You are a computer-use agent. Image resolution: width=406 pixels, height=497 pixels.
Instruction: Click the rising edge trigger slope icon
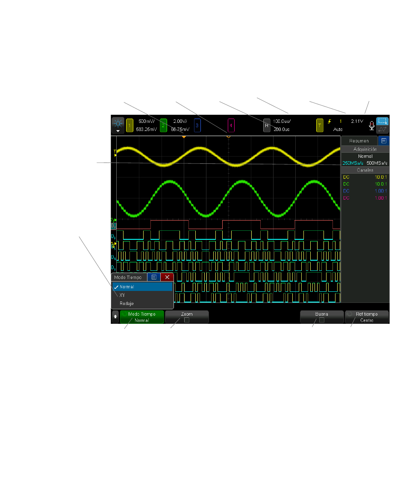[x=330, y=122]
